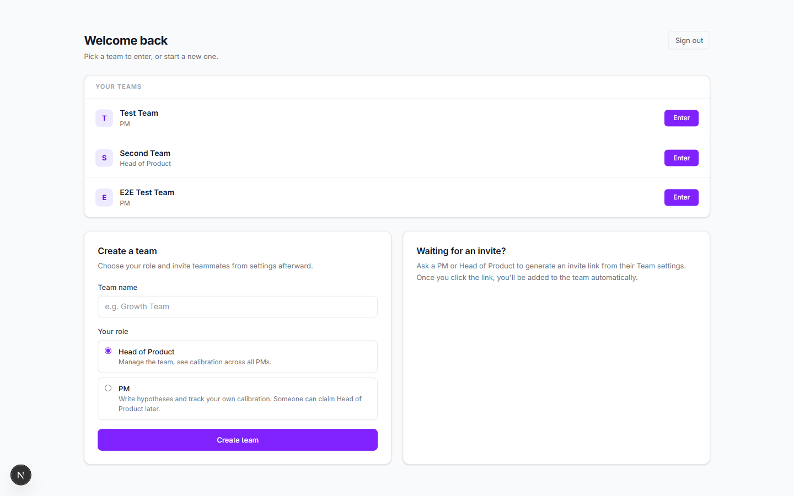Click the Create a team heading
This screenshot has height=496, width=794.
pyautogui.click(x=127, y=251)
